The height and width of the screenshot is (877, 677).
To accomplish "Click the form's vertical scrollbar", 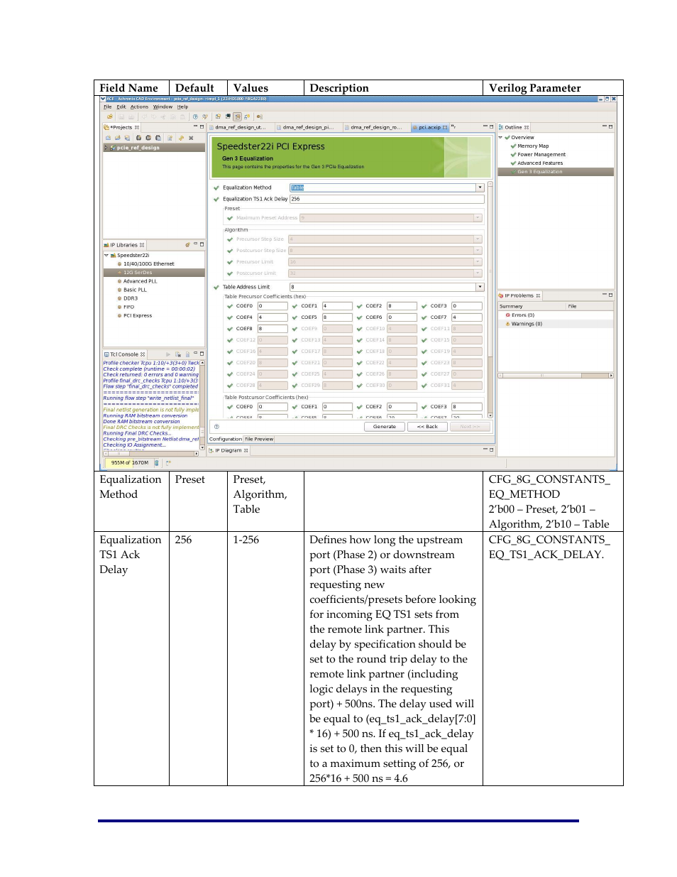I will [490, 298].
